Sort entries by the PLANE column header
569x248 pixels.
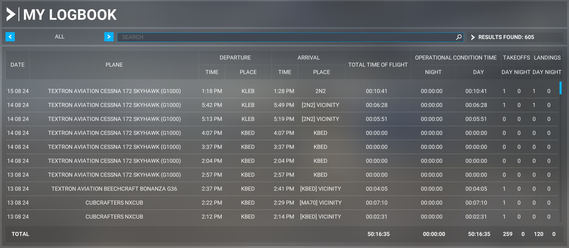[114, 65]
